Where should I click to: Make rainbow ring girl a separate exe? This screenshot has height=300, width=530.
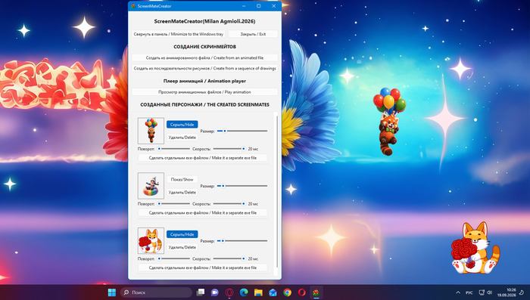(203, 212)
